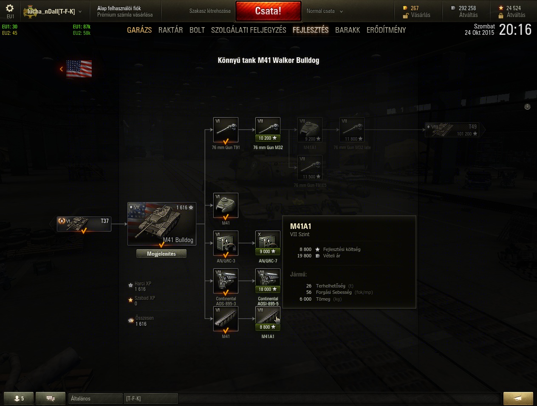The width and height of the screenshot is (537, 406).
Task: Click the Szakasz létrehozása platoon link
Action: coord(210,11)
